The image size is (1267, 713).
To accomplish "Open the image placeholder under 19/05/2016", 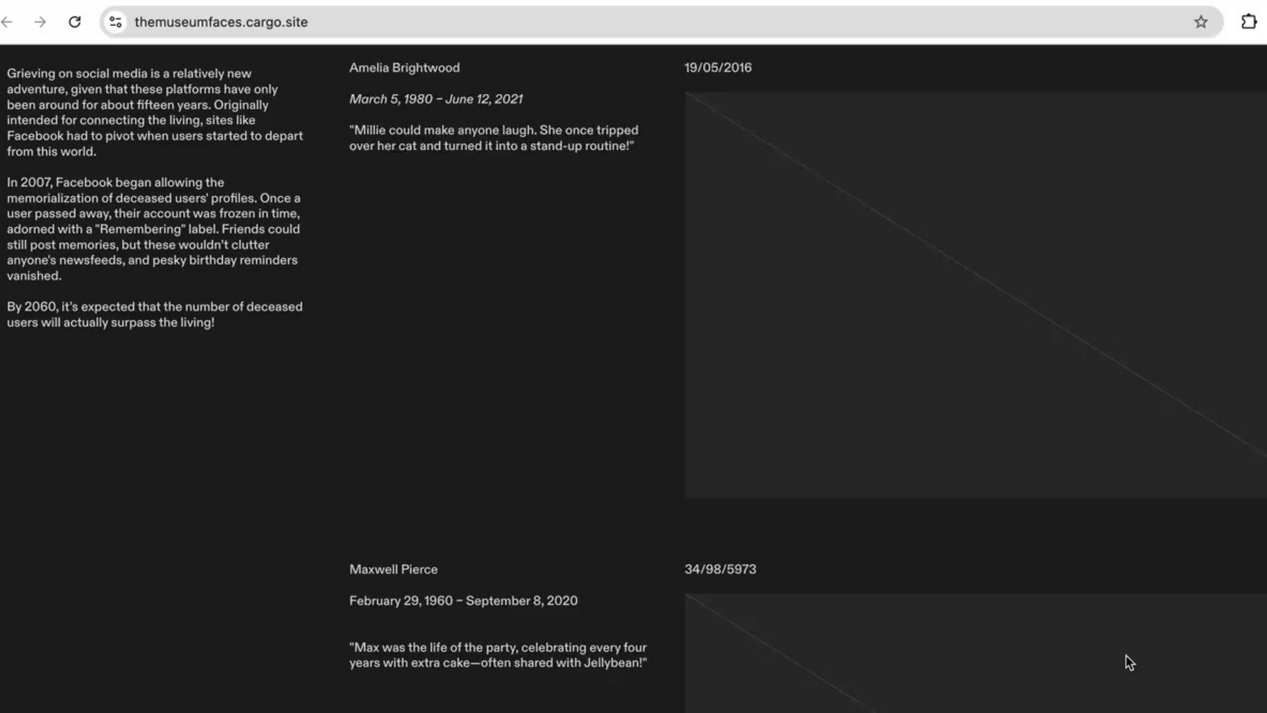I will tap(975, 294).
